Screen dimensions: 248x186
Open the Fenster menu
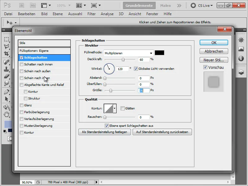click(x=152, y=14)
